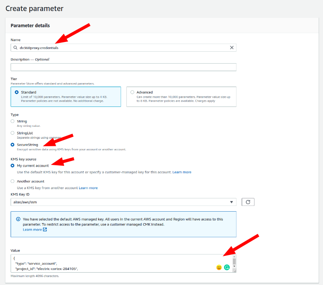323x285 pixels.
Task: Select My current account as KMS key source
Action: point(12,166)
